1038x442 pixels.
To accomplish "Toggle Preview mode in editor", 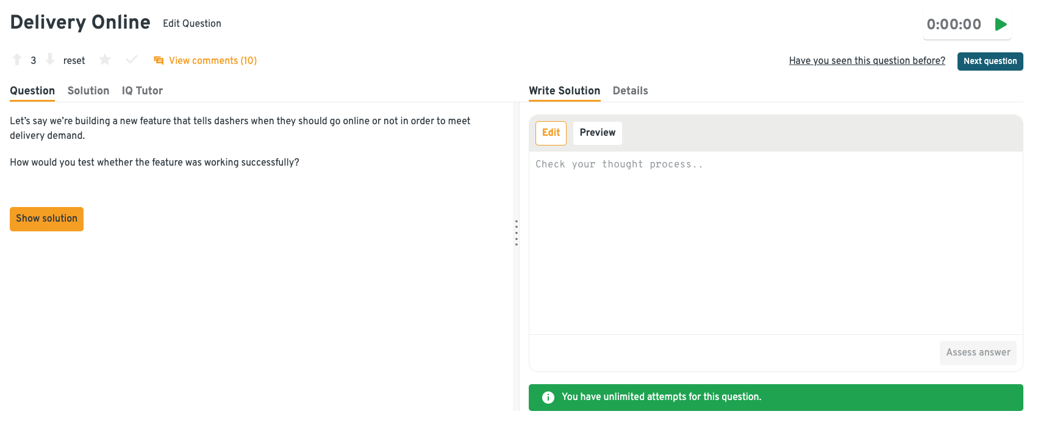I will click(597, 133).
